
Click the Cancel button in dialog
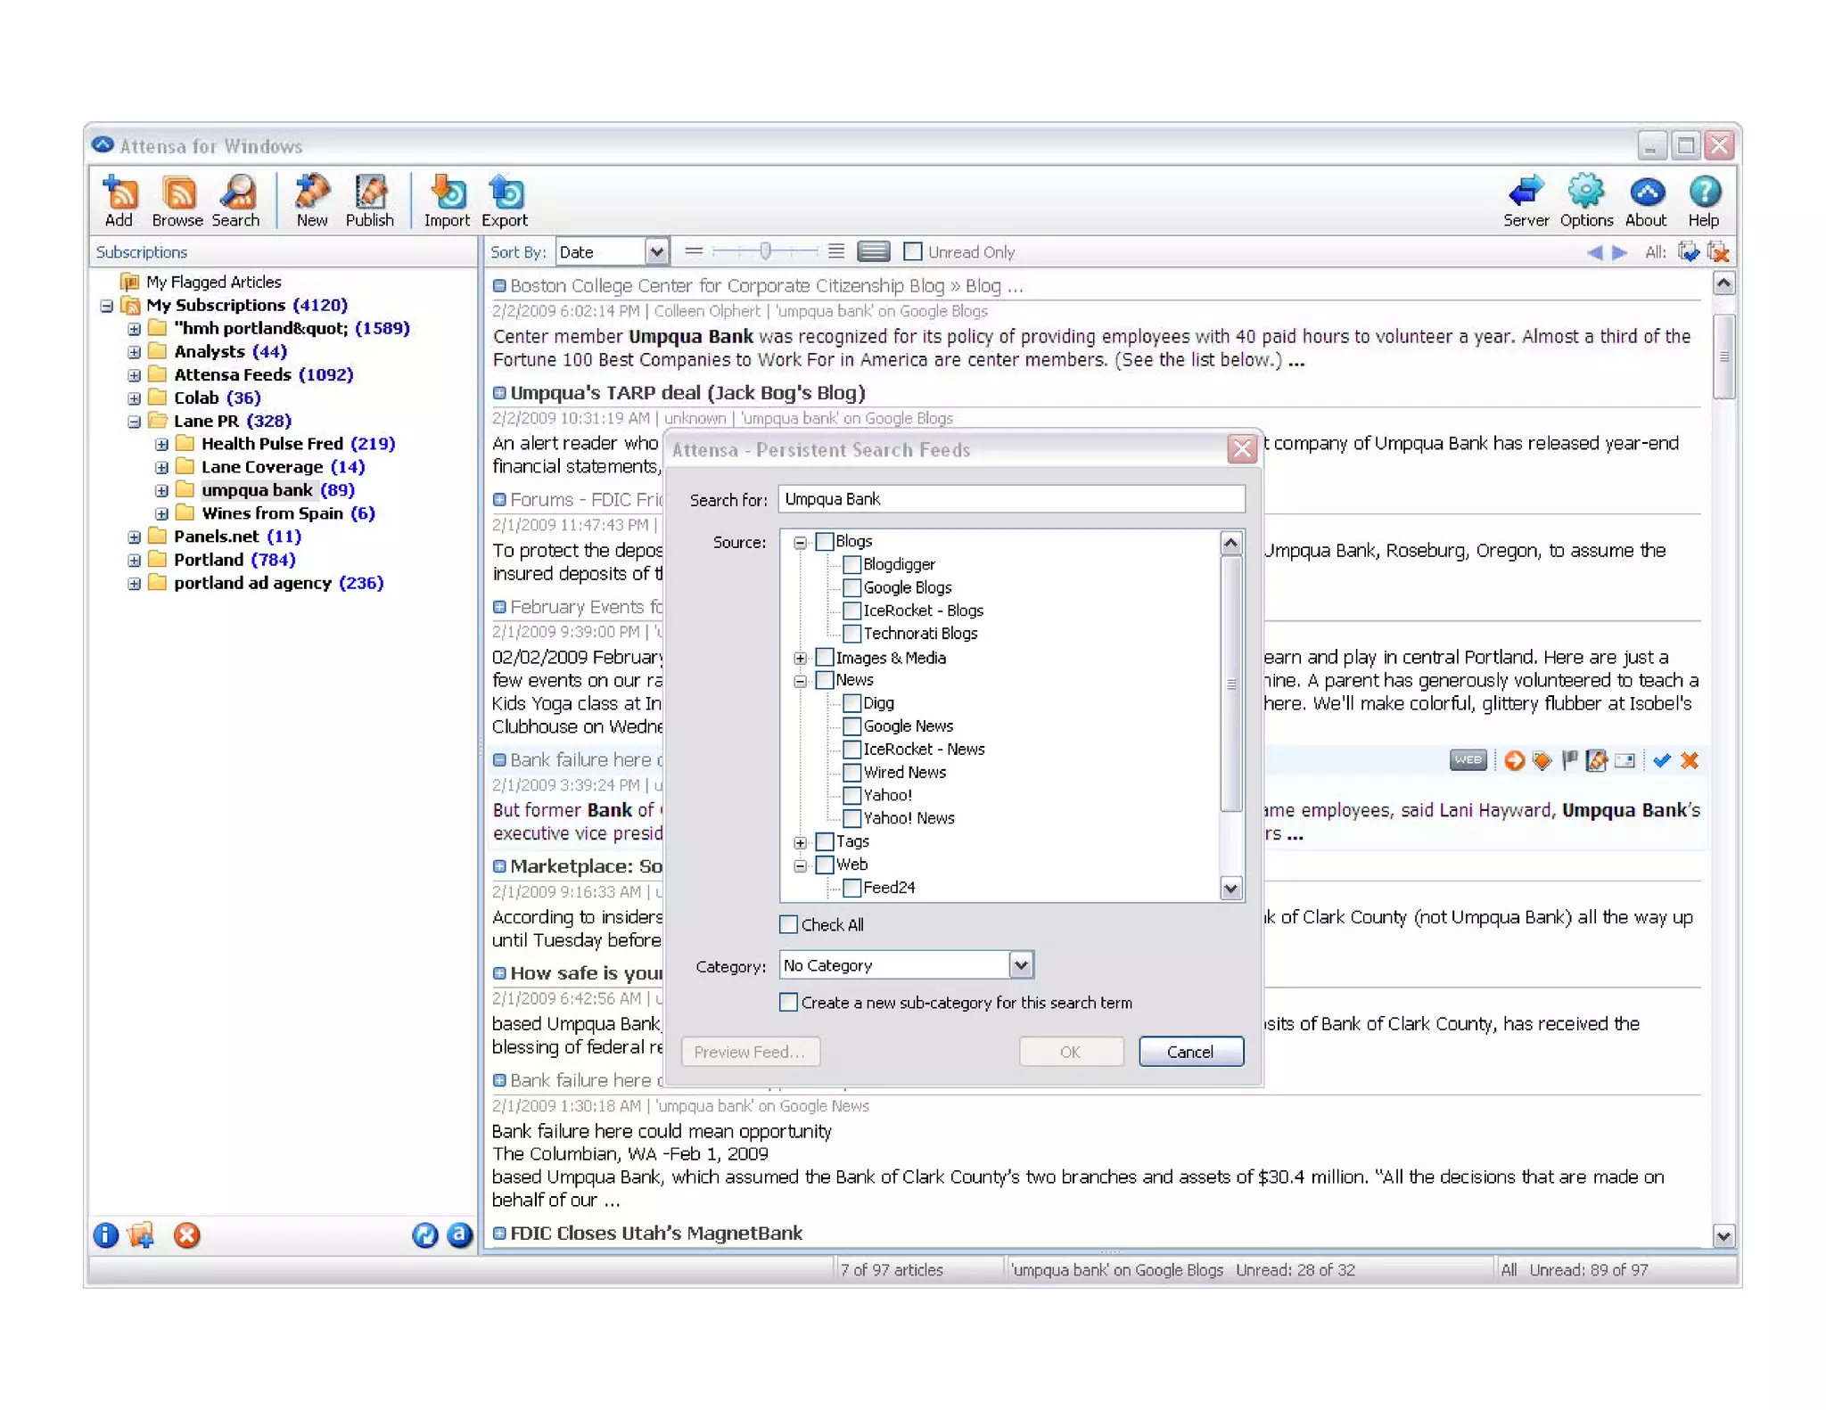point(1190,1052)
